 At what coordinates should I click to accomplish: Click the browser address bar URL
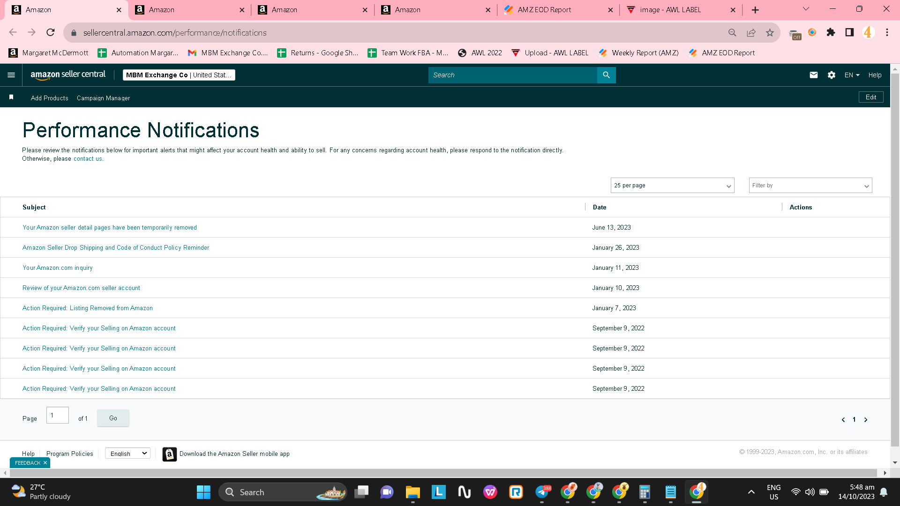pos(175,33)
